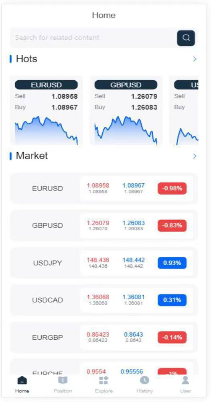Open the History clock icon

click(144, 380)
